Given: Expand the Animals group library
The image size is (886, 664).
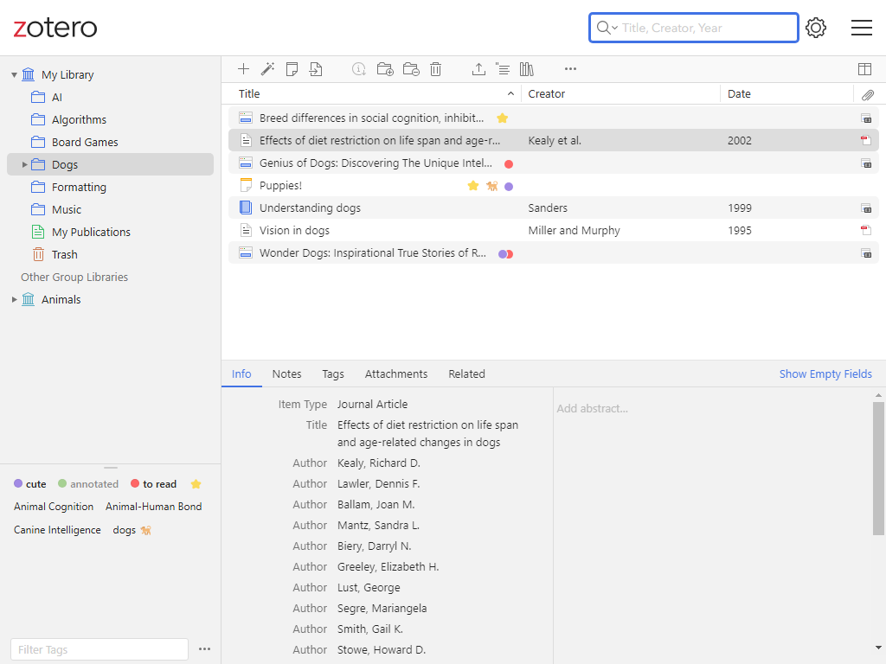Looking at the screenshot, I should 14,300.
